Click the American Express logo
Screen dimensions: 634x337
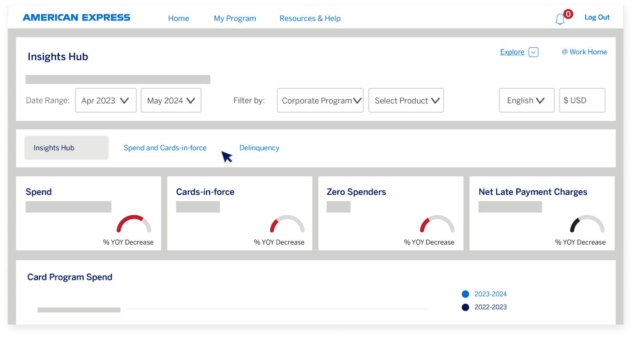[76, 17]
